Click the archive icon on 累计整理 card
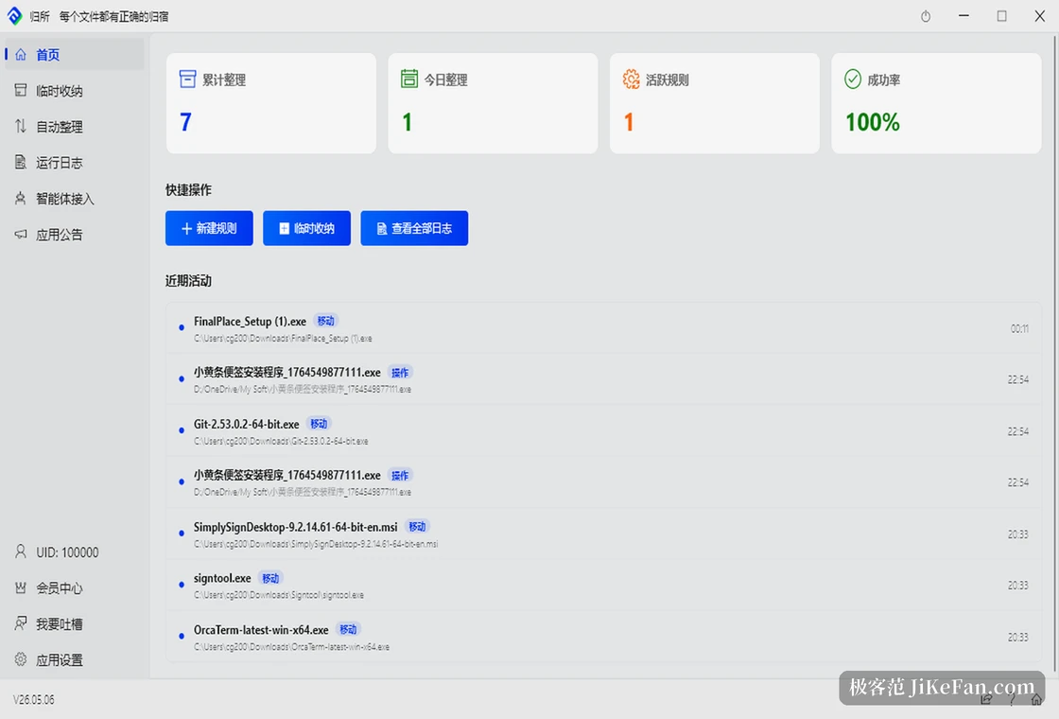 [188, 79]
